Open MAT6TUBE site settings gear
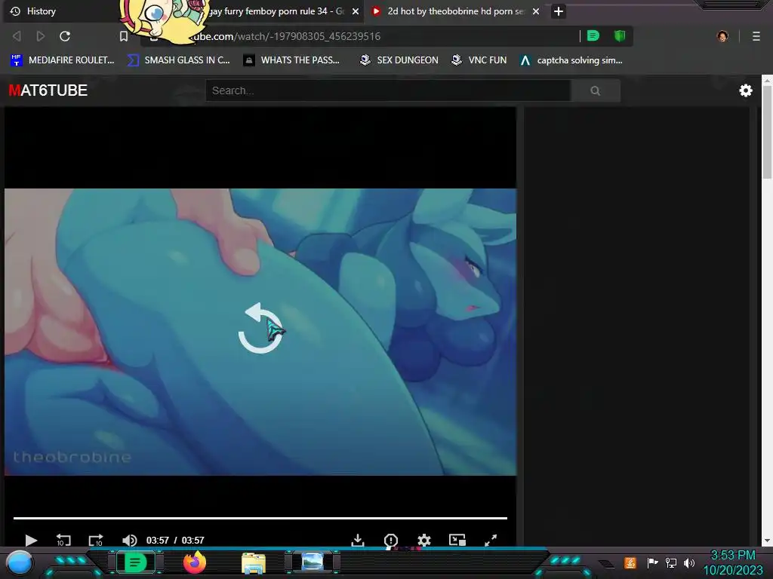This screenshot has height=579, width=773. (x=746, y=90)
